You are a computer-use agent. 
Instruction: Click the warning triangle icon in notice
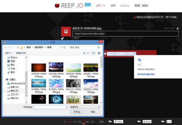point(134,17)
